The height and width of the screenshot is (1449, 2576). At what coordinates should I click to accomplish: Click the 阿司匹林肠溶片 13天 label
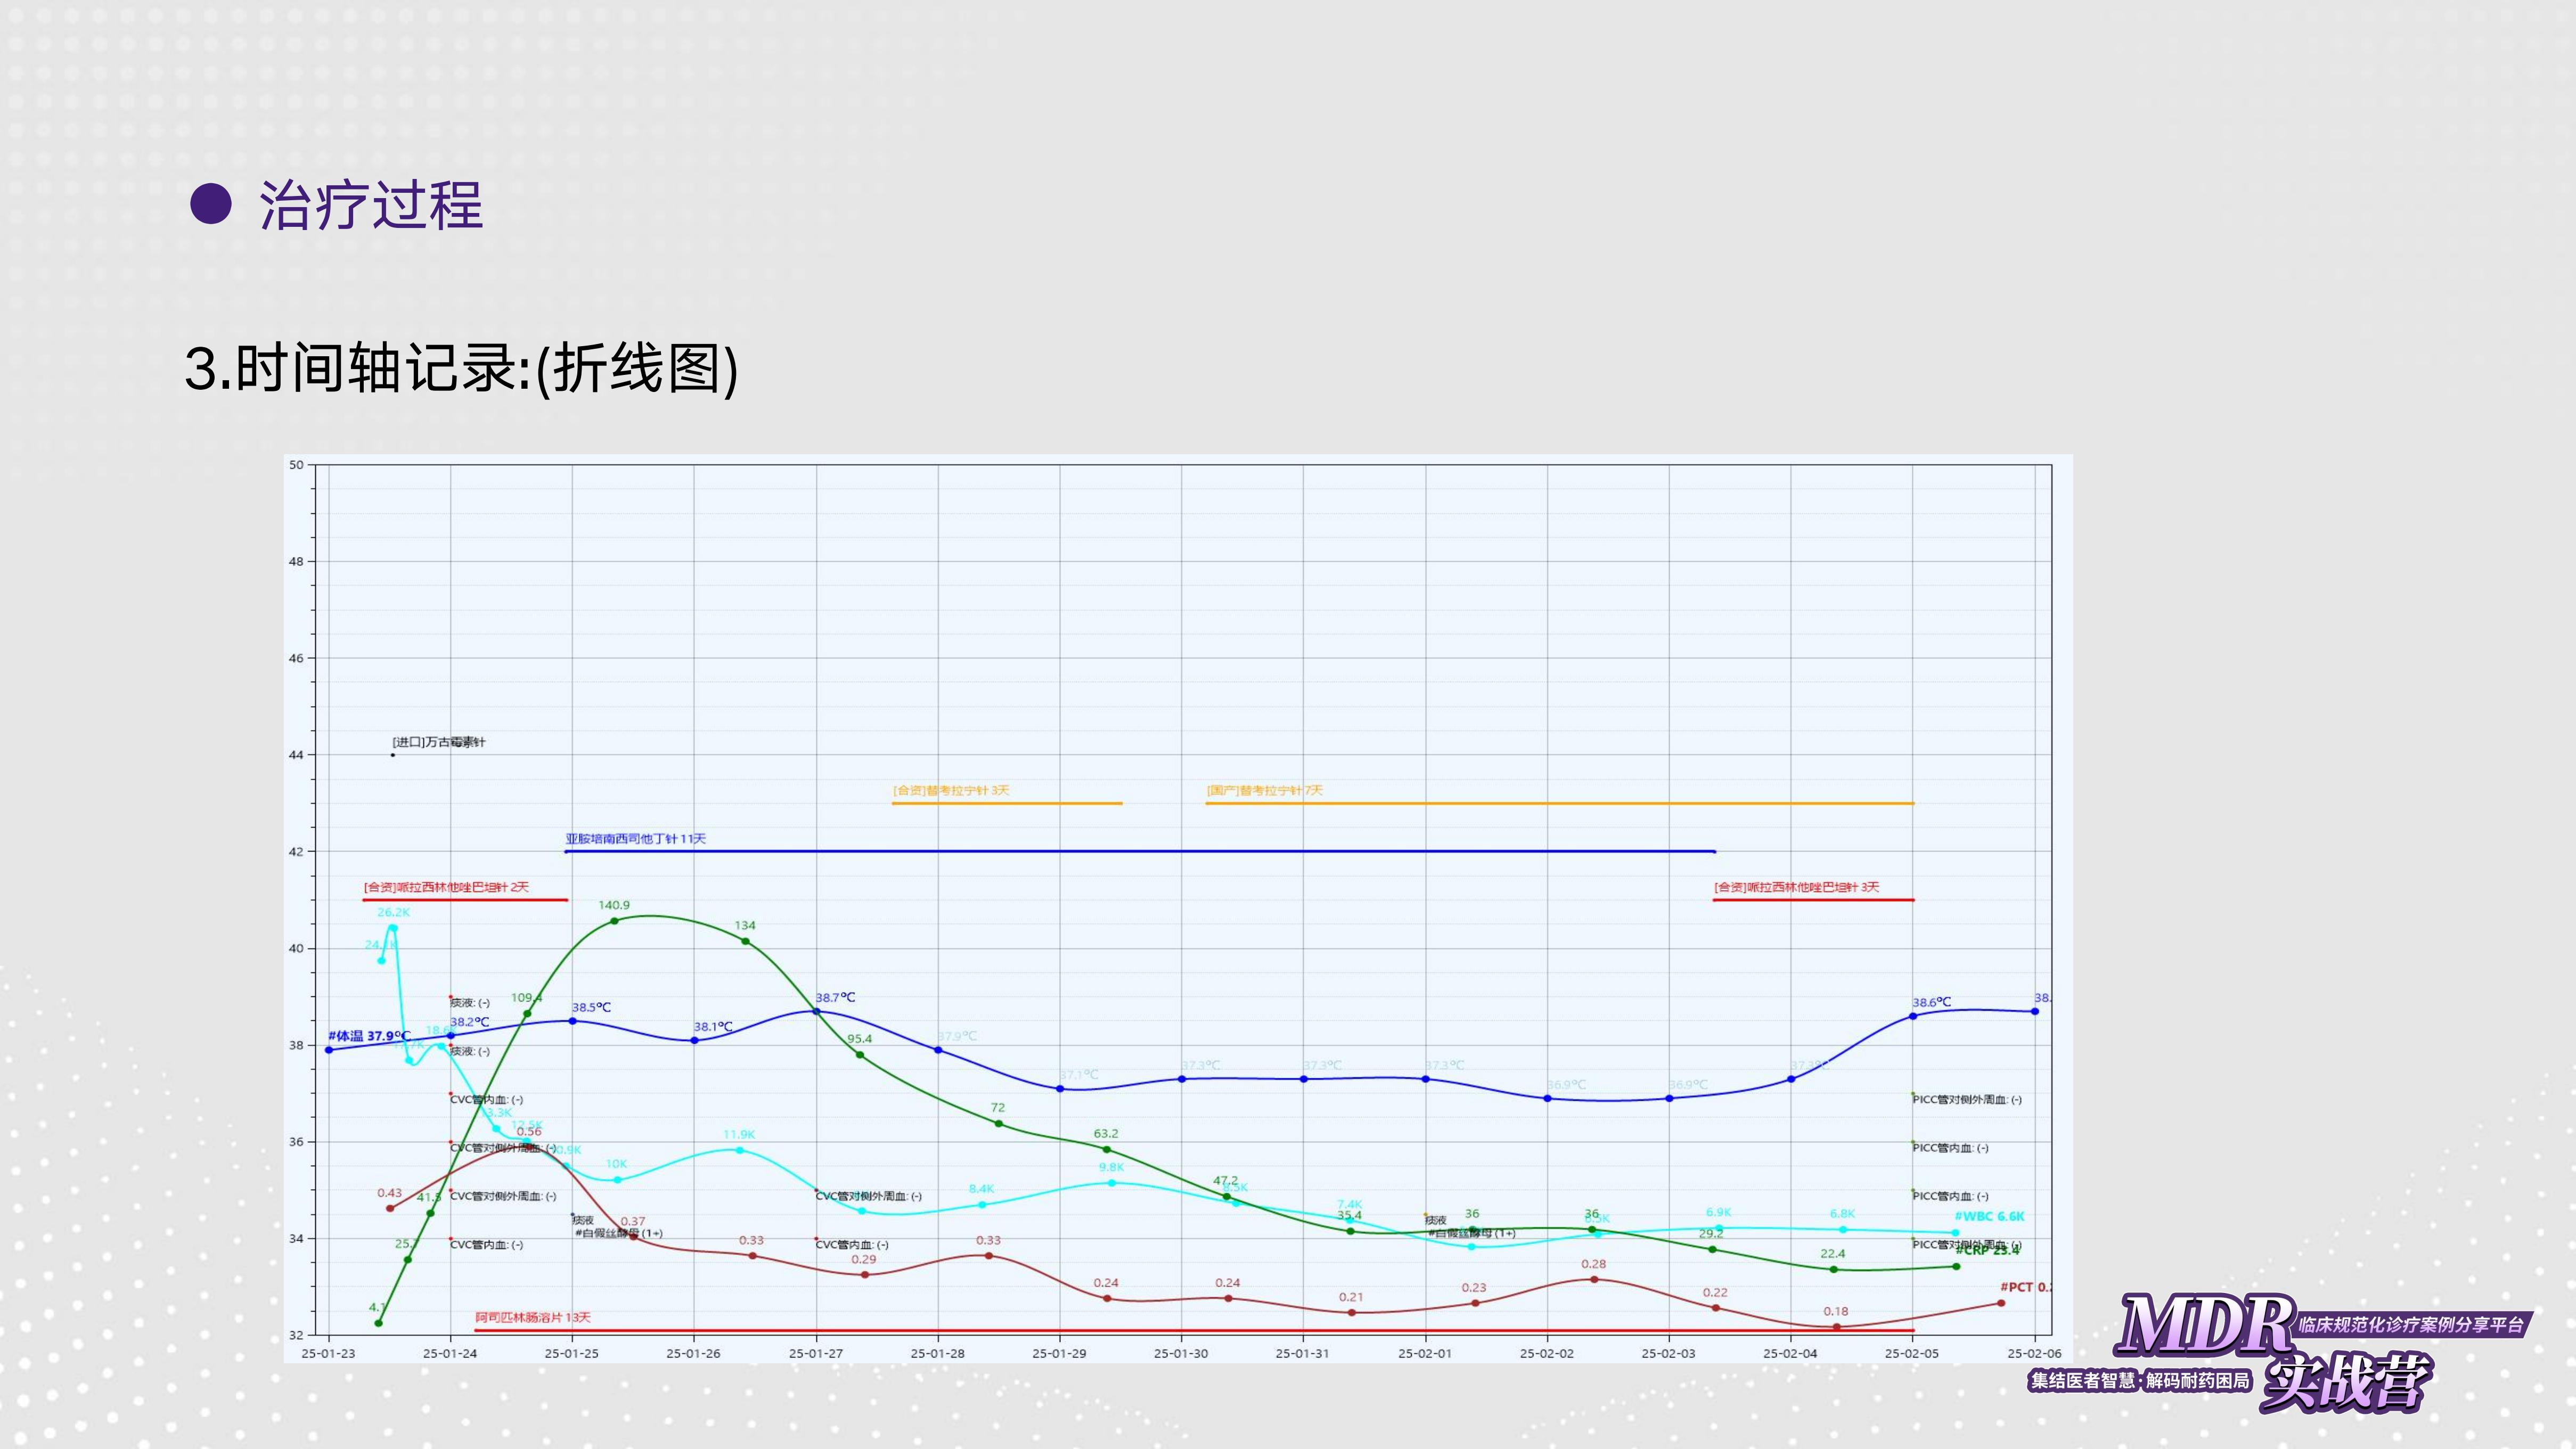tap(533, 1317)
